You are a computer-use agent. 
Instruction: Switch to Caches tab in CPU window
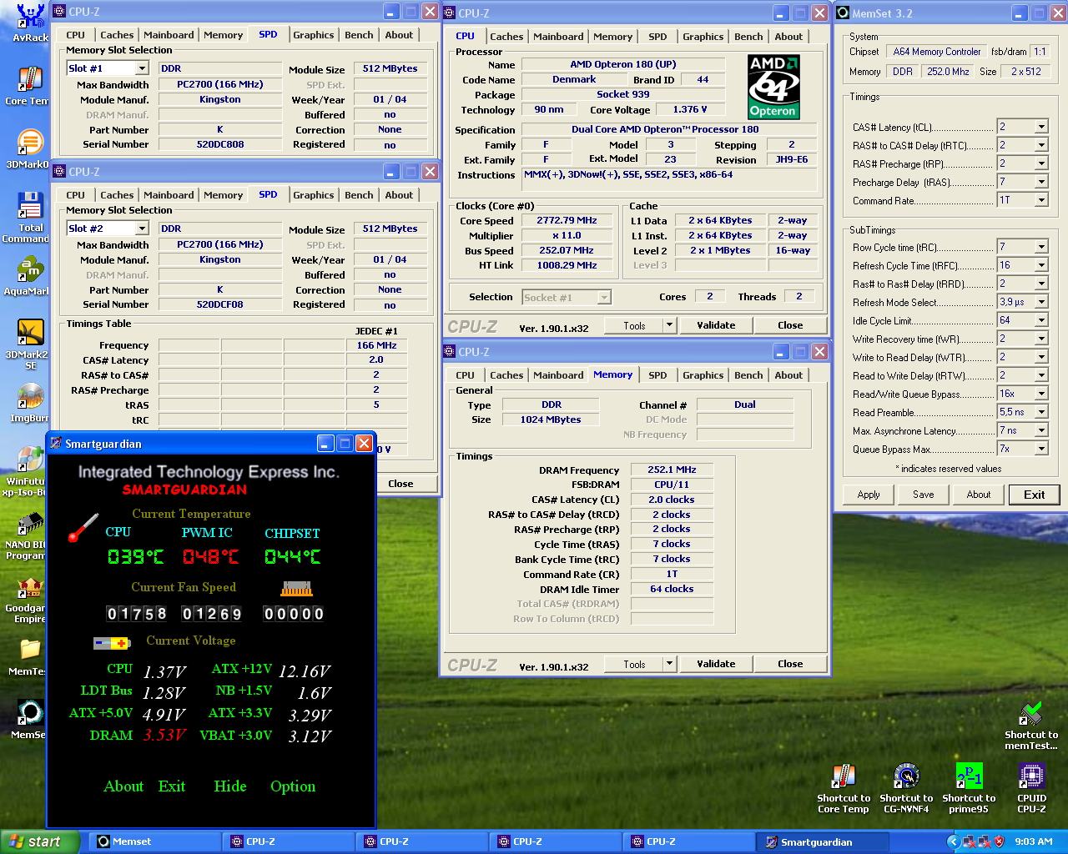tap(506, 37)
